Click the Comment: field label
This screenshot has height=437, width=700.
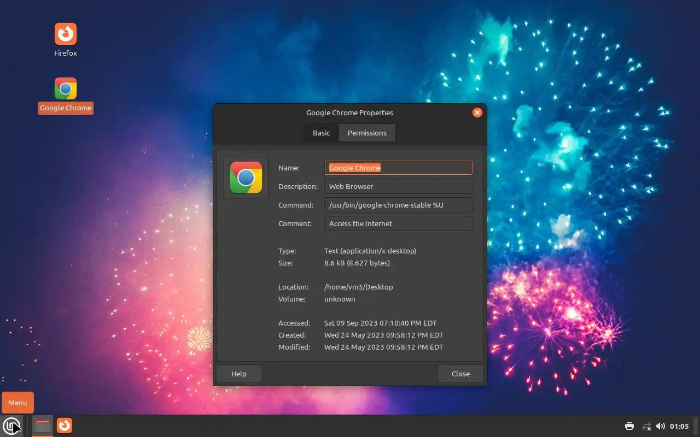point(295,223)
